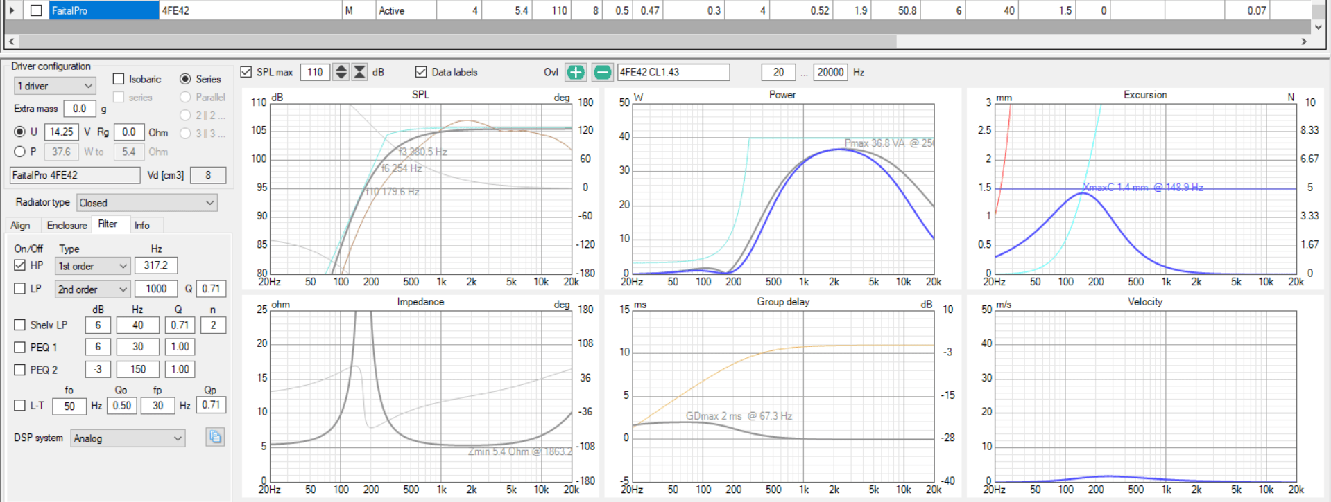Image resolution: width=1331 pixels, height=502 pixels.
Task: Open the DSP system Analog dropdown
Action: point(128,438)
